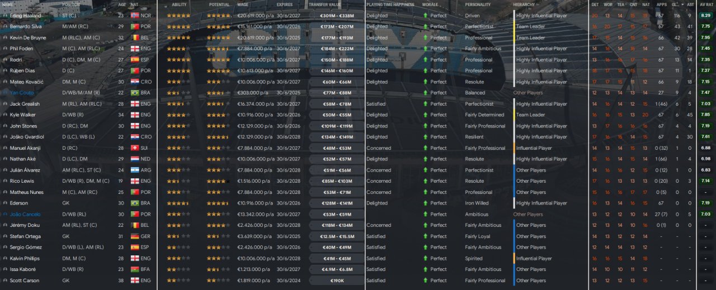Click the Brazil flag in Yan Couto's row

coord(134,93)
